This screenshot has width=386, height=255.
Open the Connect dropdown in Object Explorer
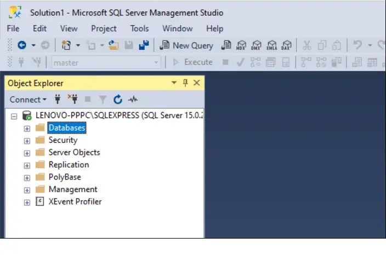(28, 100)
